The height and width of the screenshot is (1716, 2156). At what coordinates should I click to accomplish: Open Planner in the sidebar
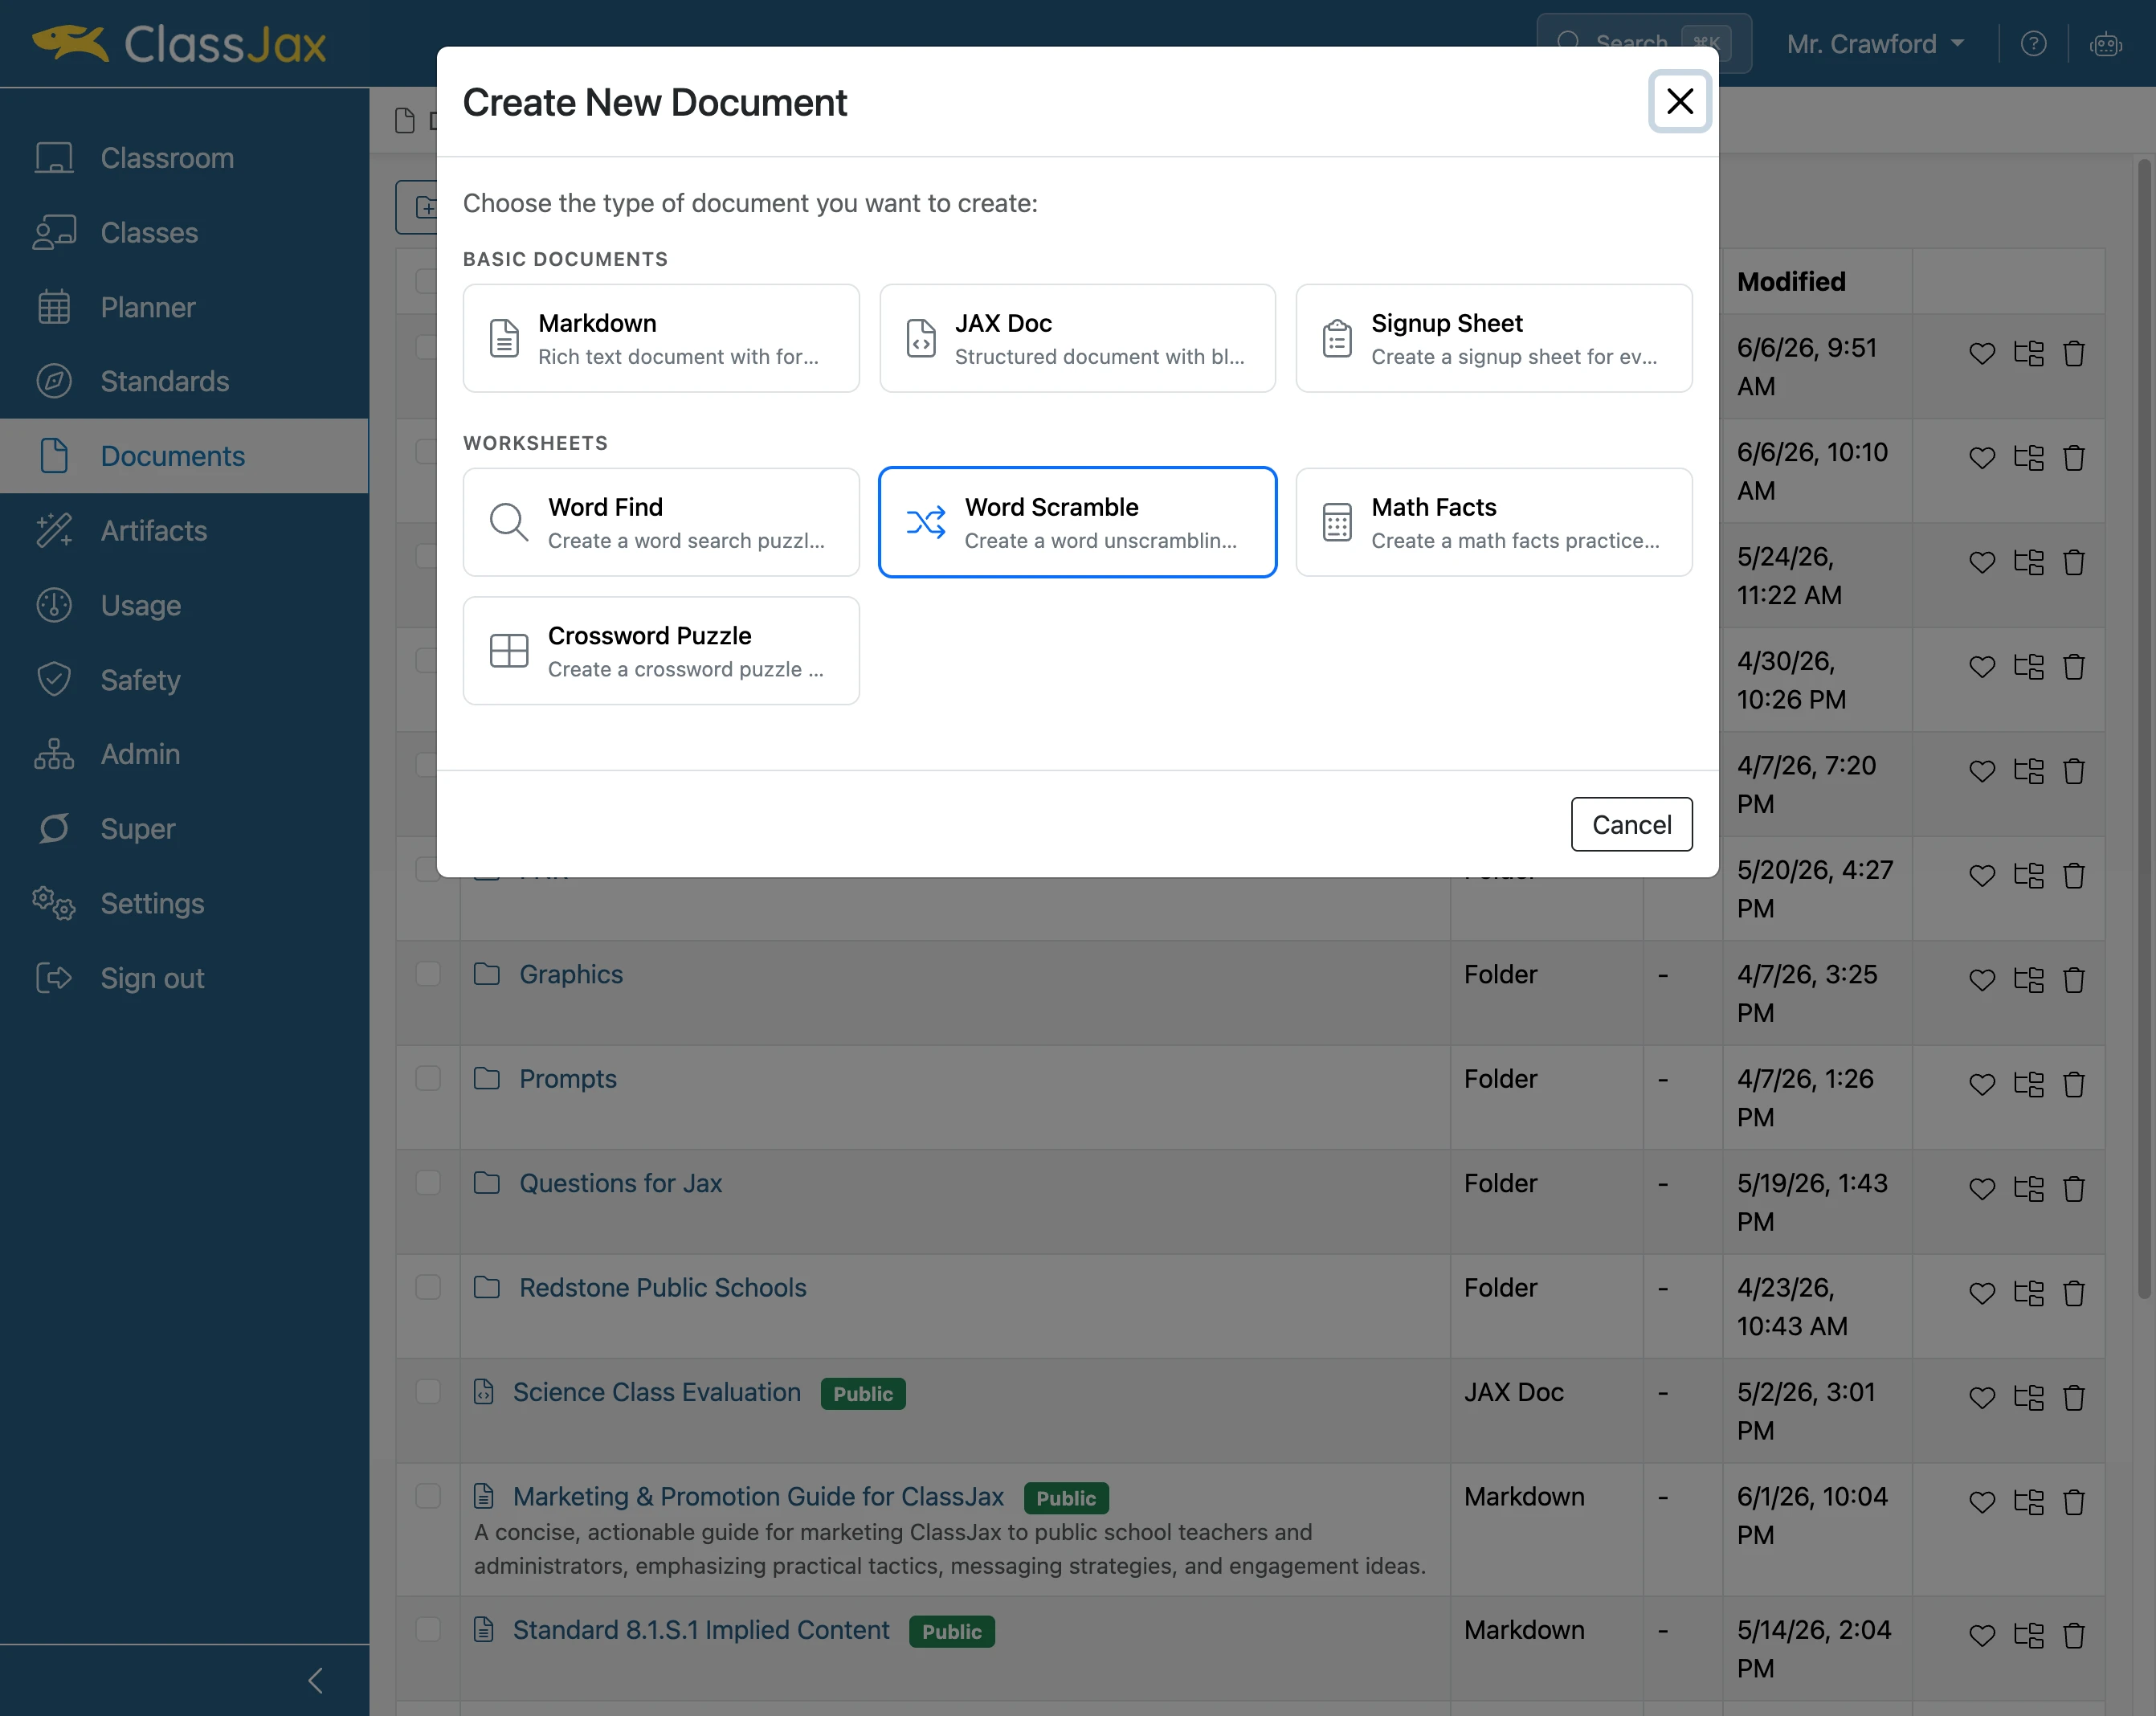coord(184,307)
